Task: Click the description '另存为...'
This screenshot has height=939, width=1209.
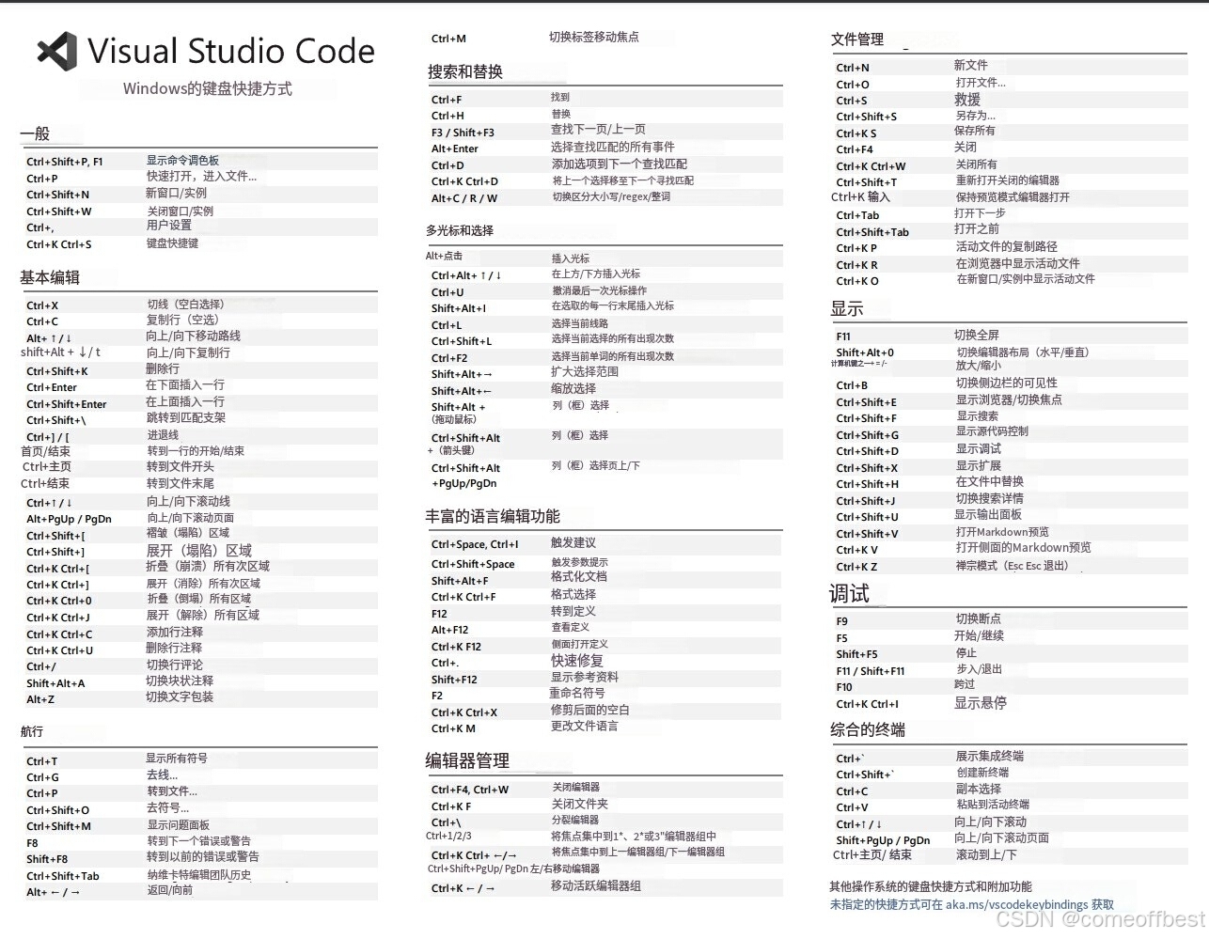Action: [976, 115]
